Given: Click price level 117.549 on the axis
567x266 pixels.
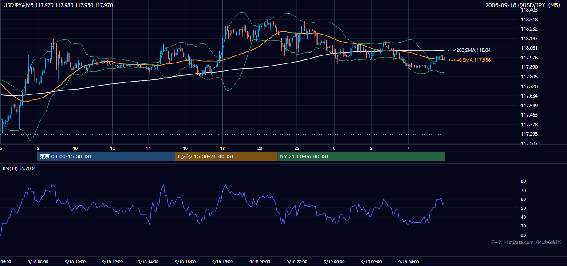Looking at the screenshot, I should [x=529, y=106].
